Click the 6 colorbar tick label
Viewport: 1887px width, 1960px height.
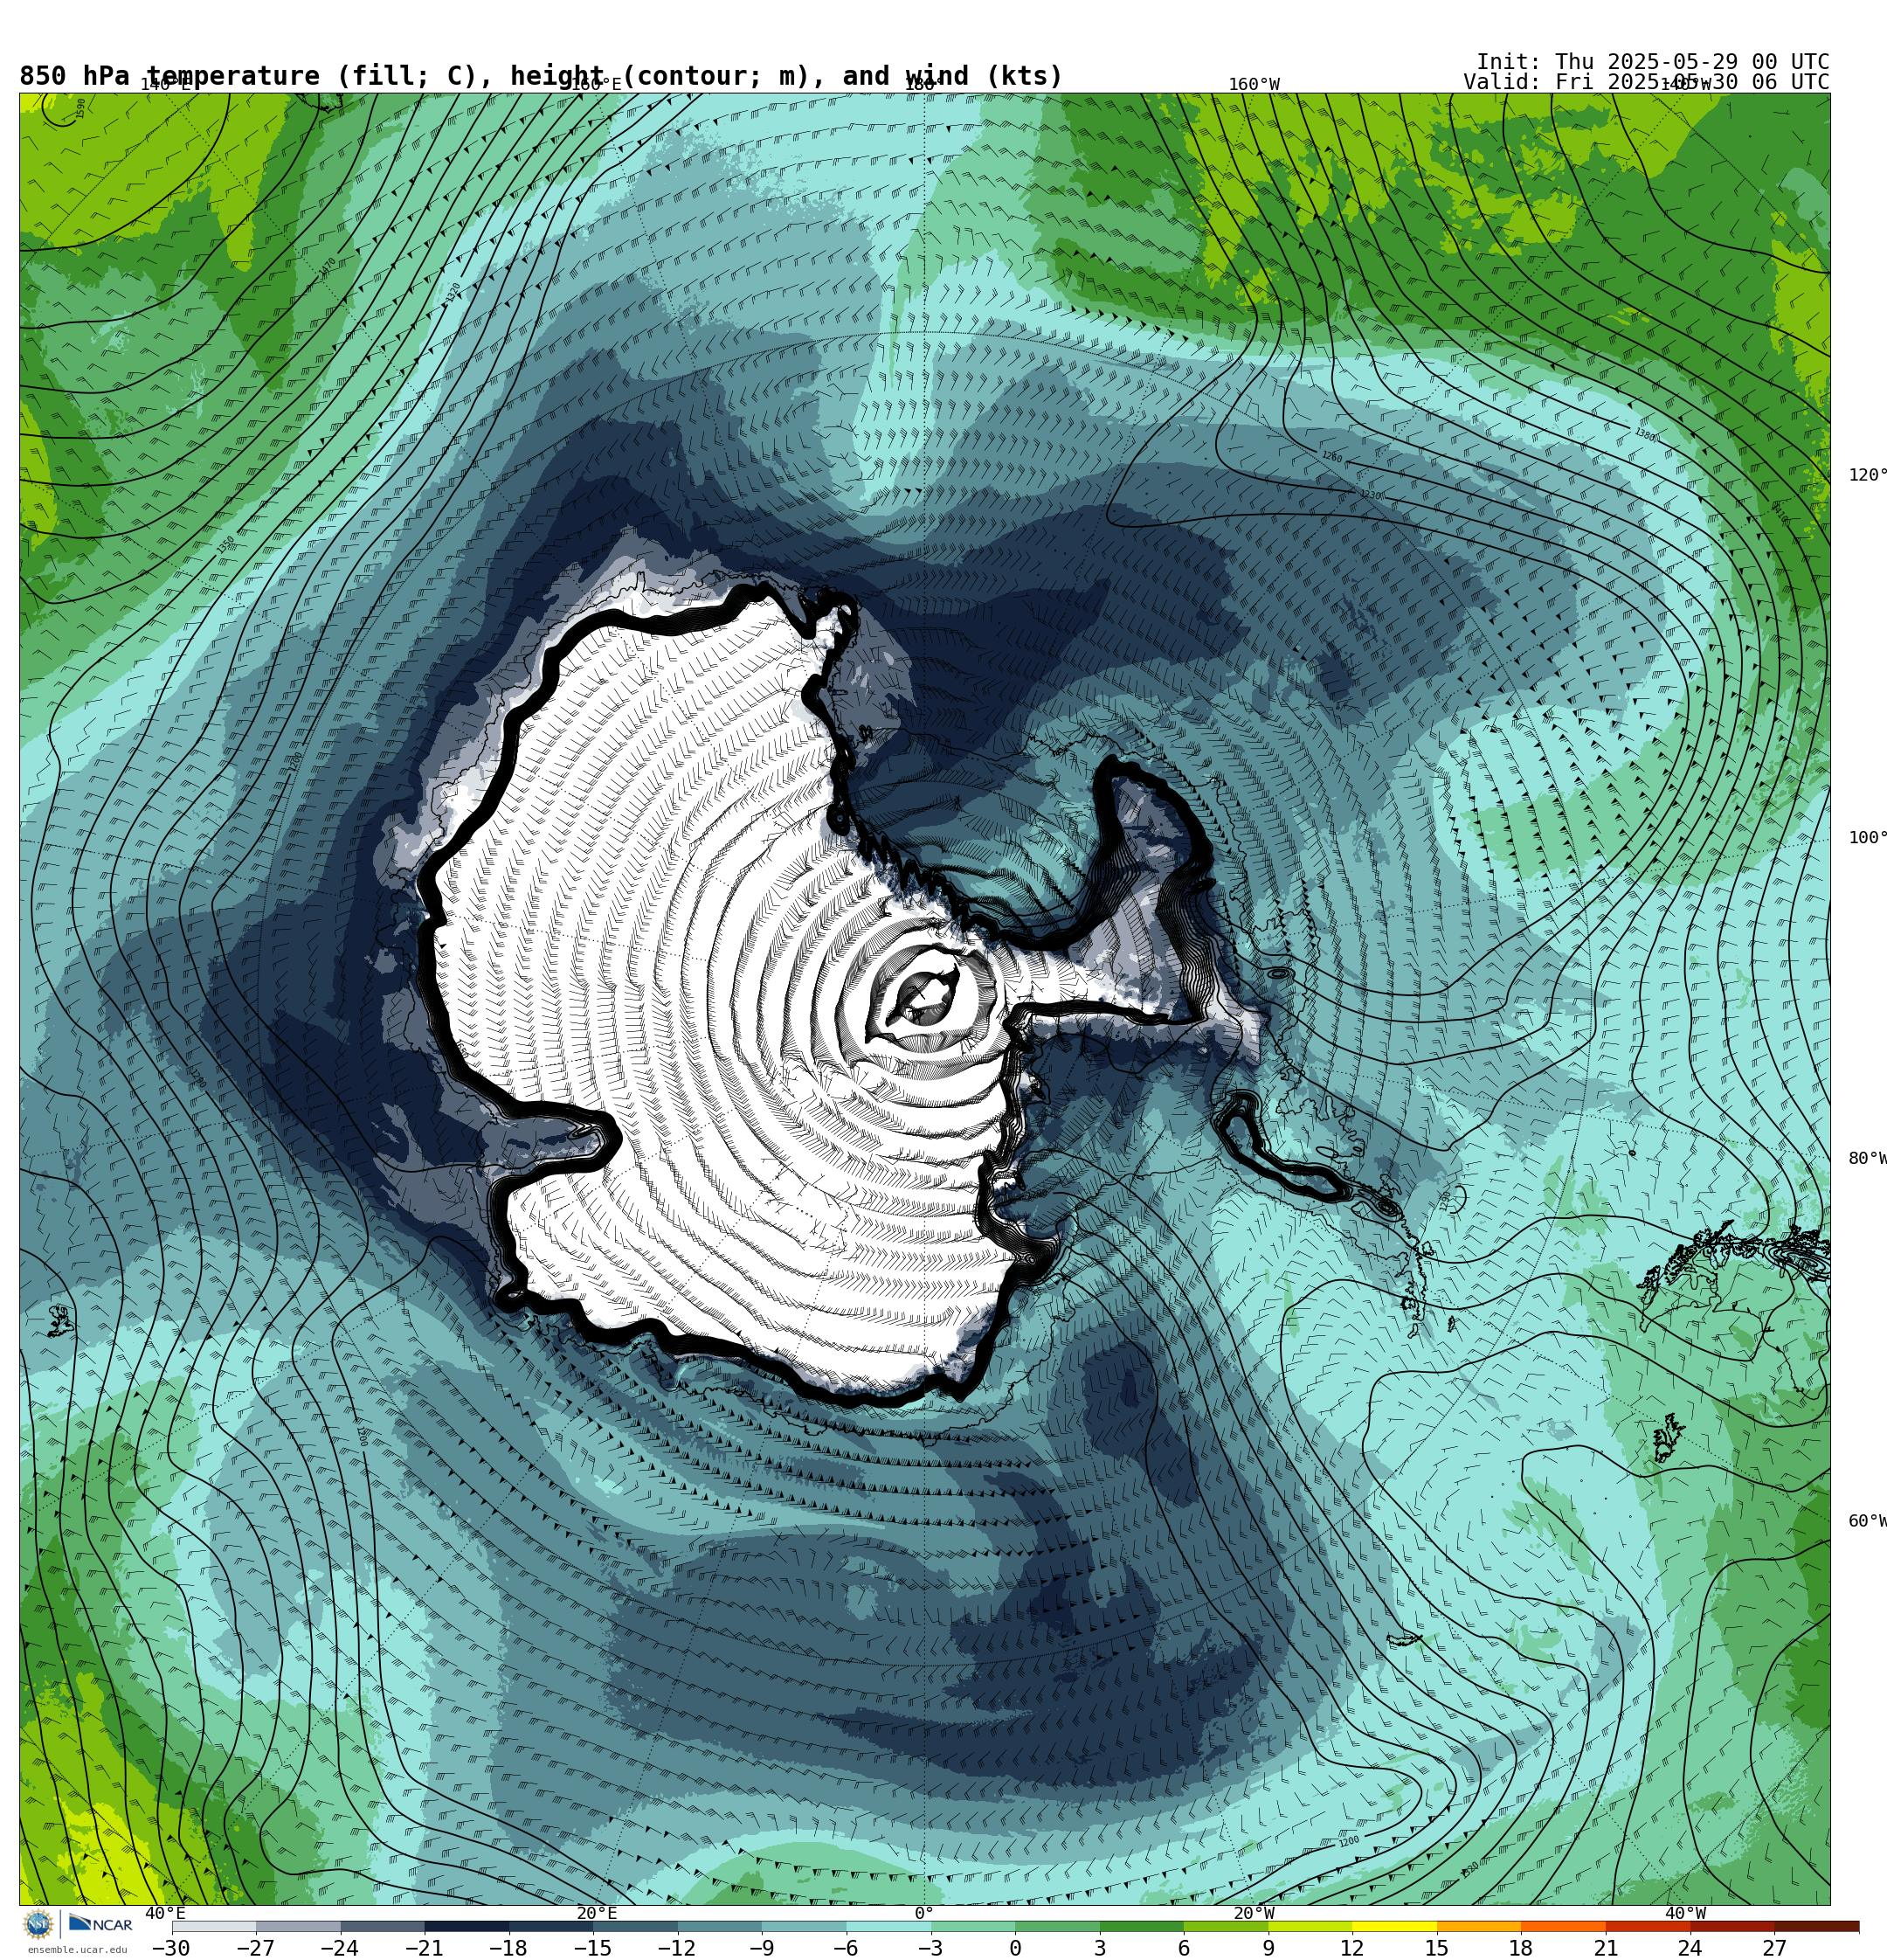[1184, 1948]
